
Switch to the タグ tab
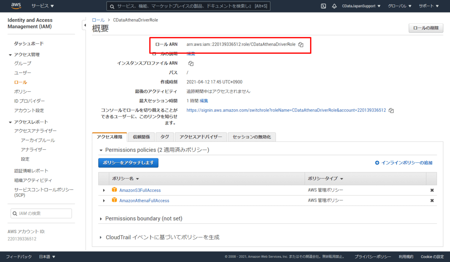coord(165,137)
